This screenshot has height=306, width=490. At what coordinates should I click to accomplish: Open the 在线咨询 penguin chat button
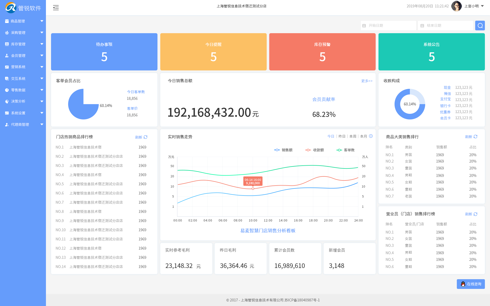471,284
